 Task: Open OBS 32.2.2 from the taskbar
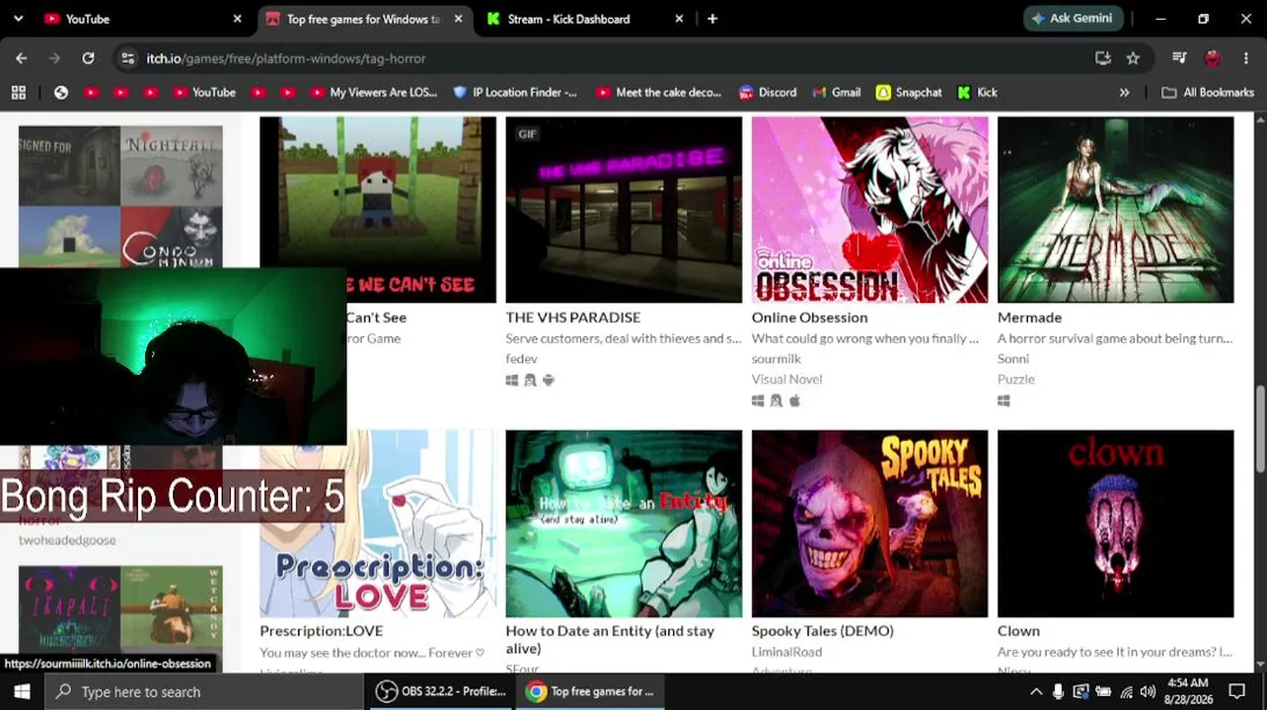click(x=442, y=691)
